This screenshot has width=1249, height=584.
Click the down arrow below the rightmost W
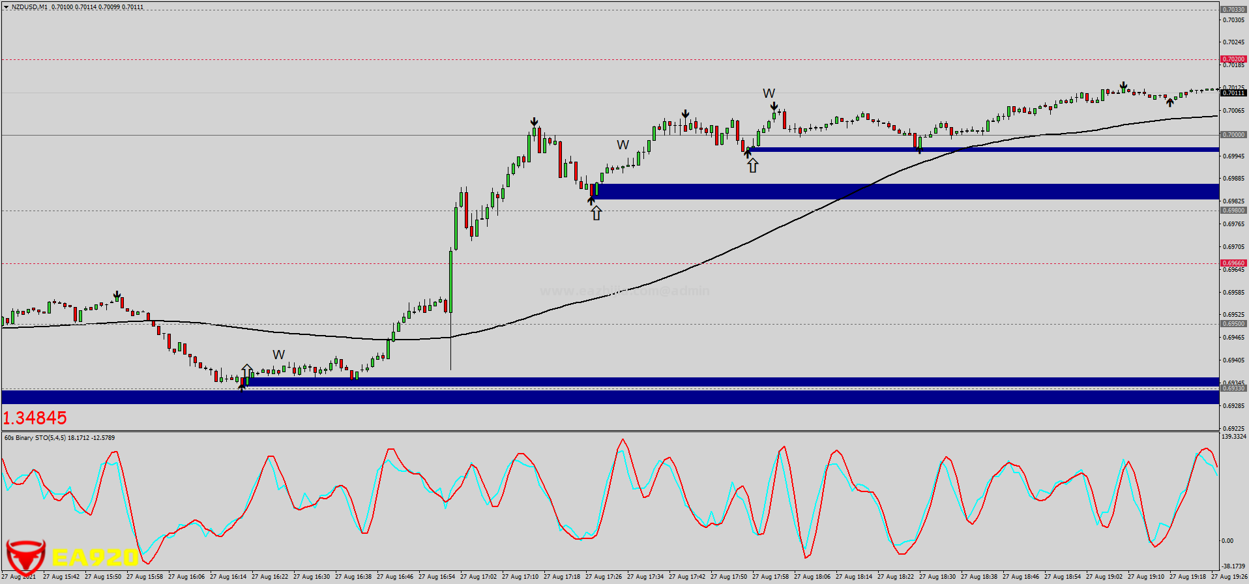[773, 106]
